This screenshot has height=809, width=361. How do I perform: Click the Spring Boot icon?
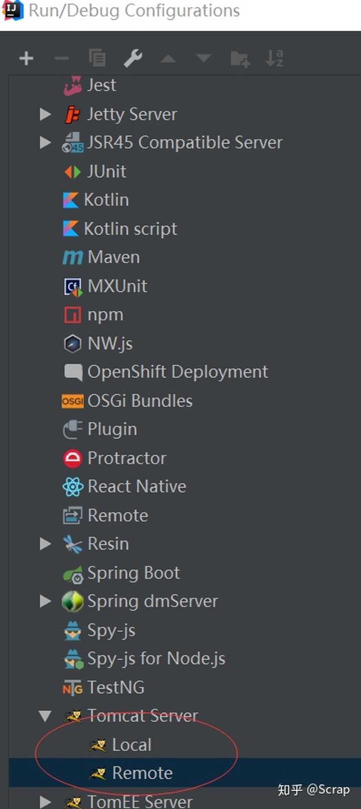73,574
